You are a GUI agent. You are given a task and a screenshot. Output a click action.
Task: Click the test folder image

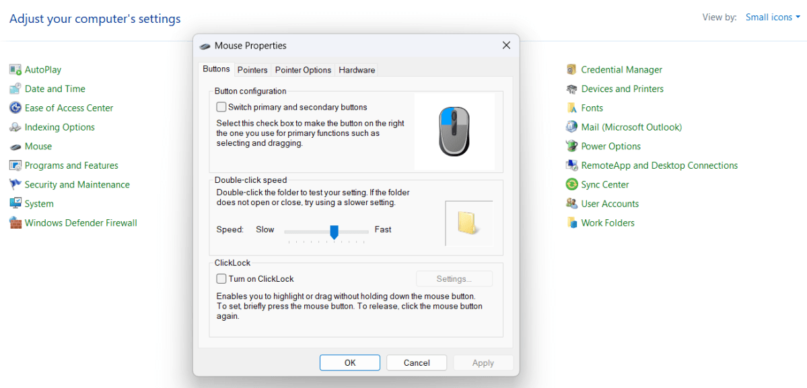tap(469, 223)
